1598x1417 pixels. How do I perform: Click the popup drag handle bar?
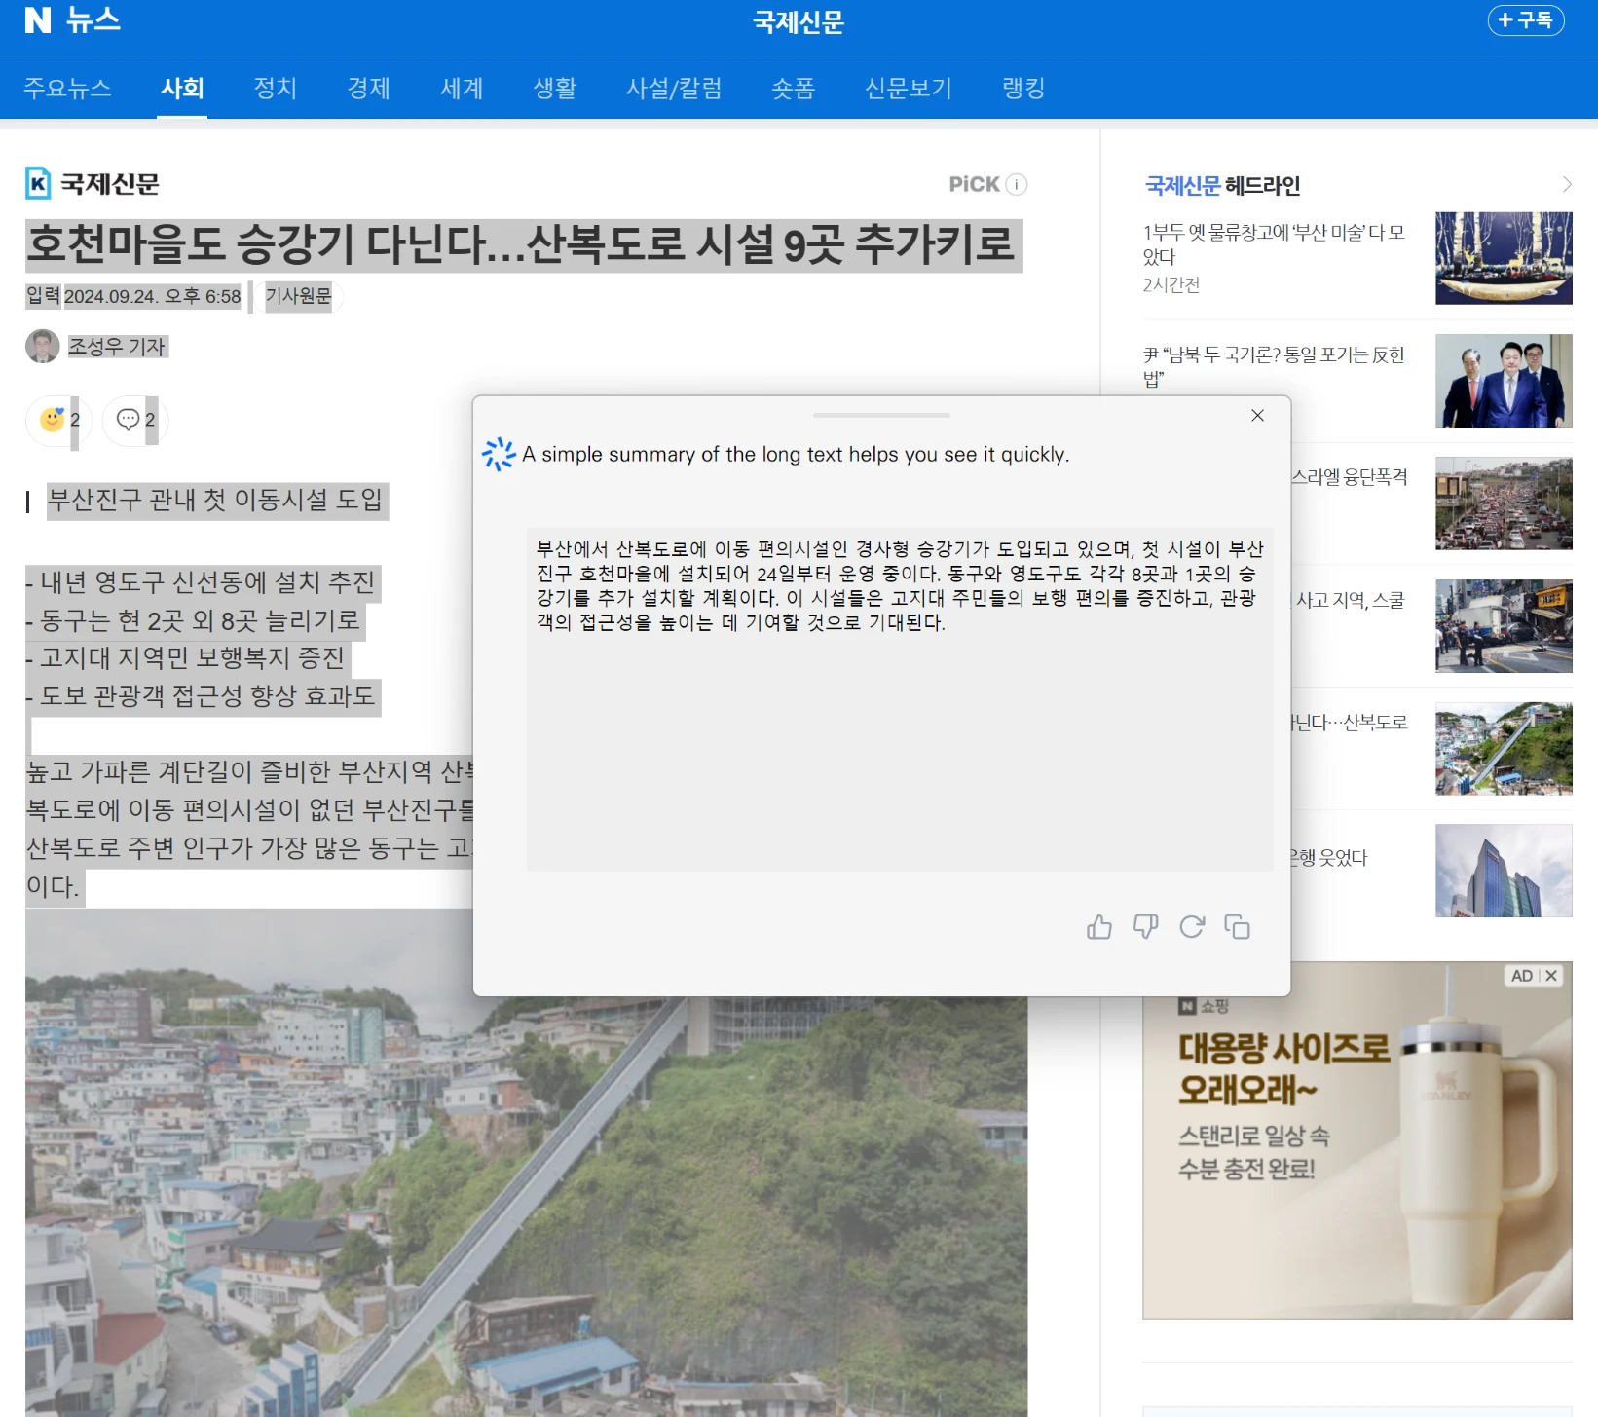click(x=881, y=416)
